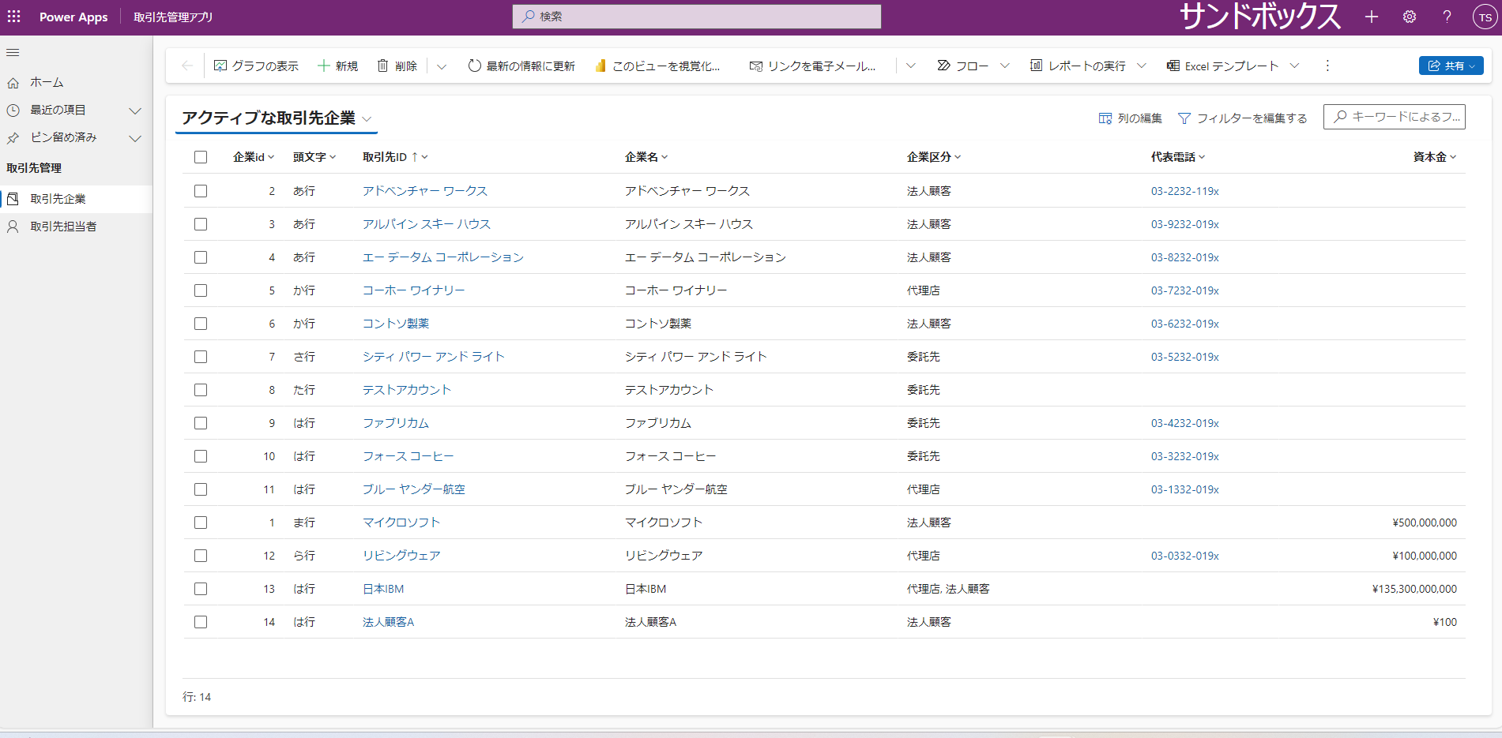Select the コントソ製薬 row checkbox

pos(201,324)
